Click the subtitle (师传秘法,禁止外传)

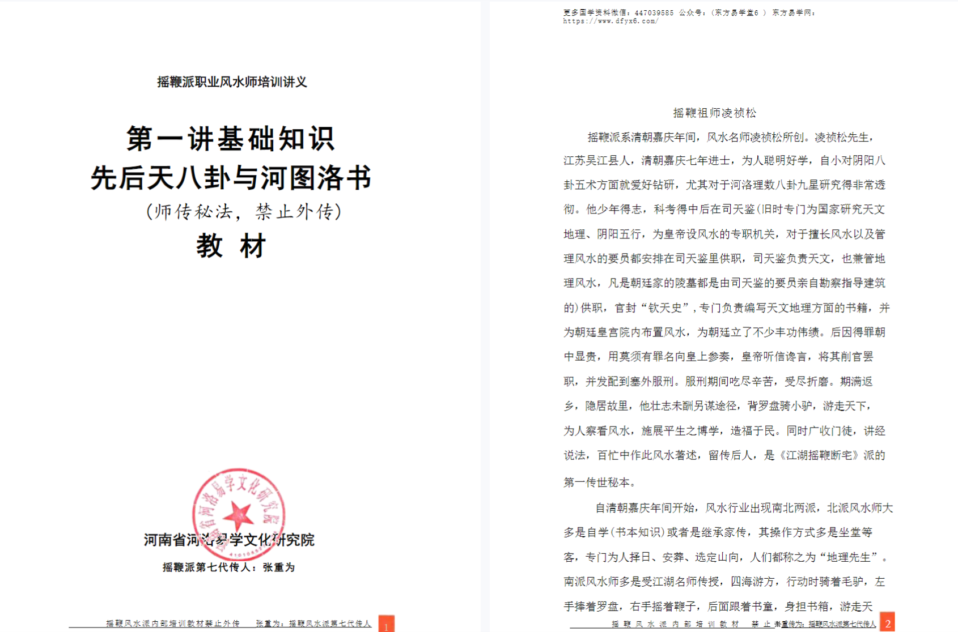(x=244, y=211)
